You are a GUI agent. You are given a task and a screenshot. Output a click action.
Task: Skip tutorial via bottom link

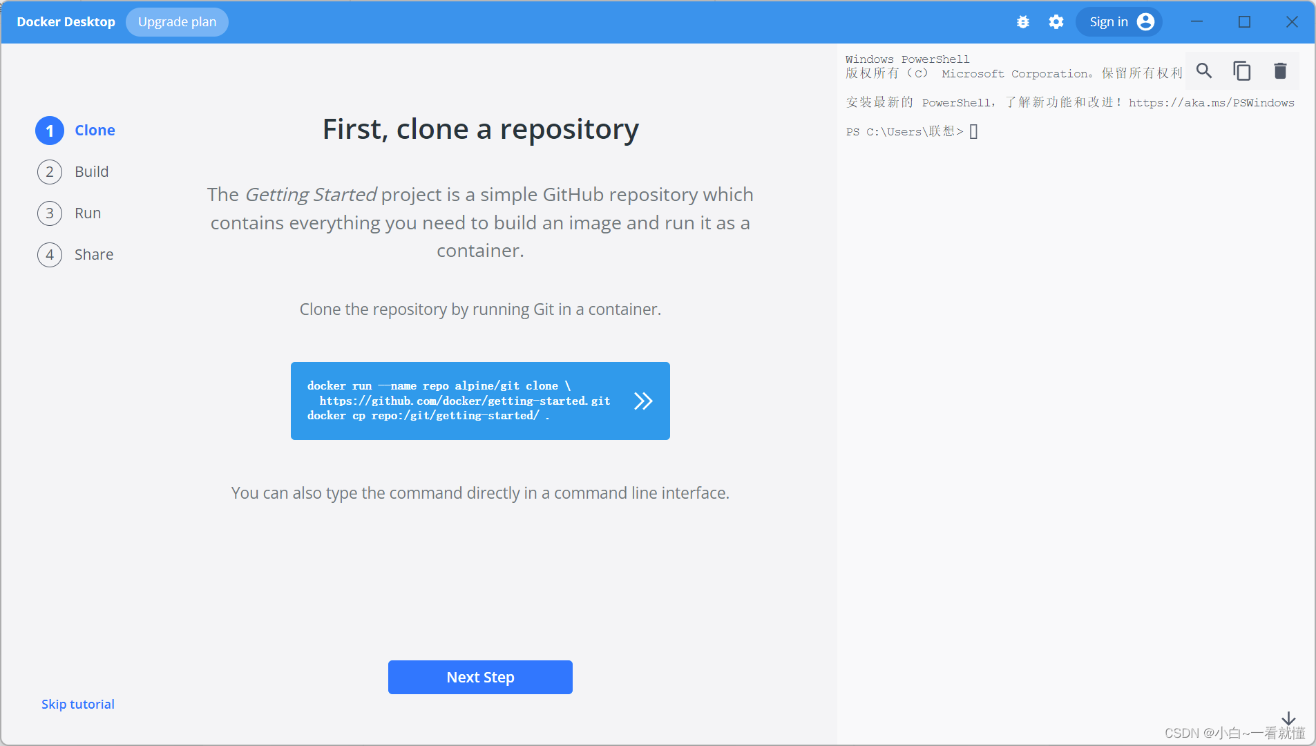coord(78,705)
